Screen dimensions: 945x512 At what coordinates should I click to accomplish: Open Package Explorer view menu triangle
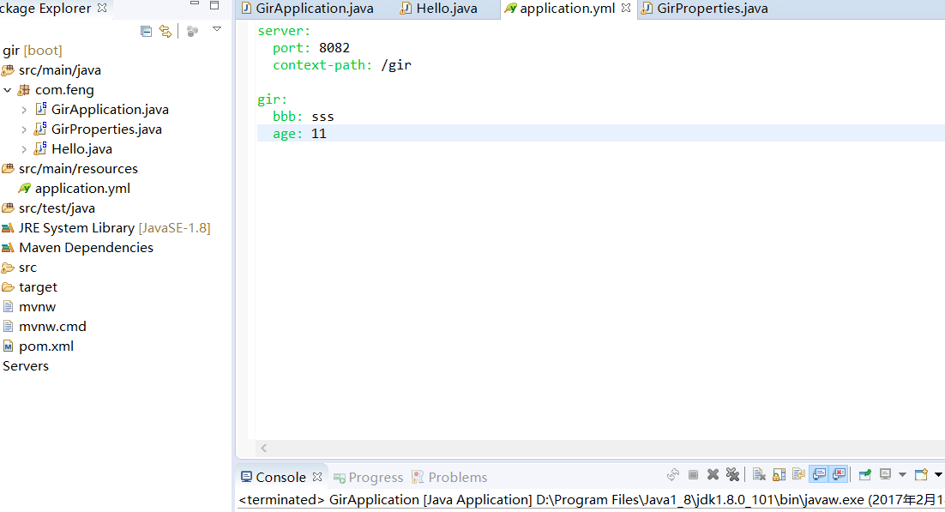click(217, 29)
